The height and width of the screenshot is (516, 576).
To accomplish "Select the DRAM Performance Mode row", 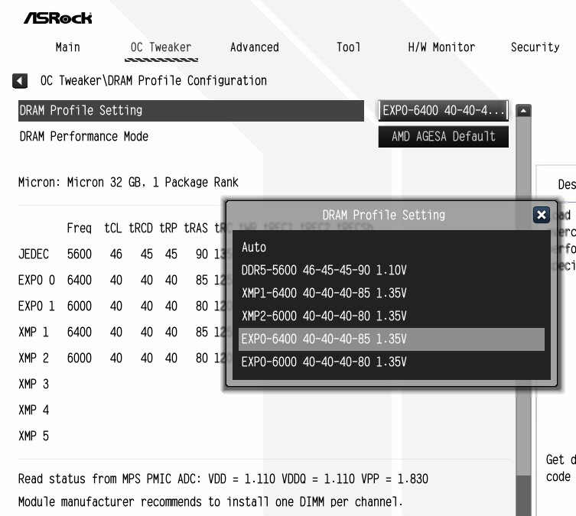I will coord(191,137).
